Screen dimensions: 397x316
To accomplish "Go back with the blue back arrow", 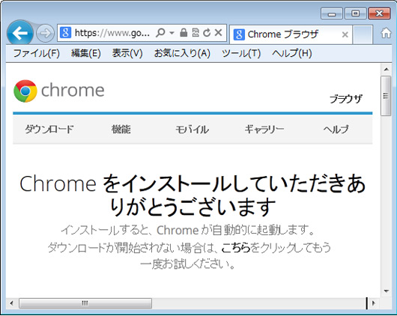I will [20, 33].
